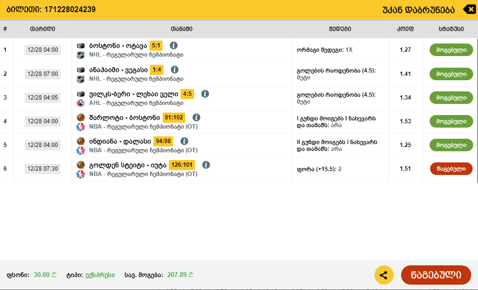Click ორმაგი შედეგი: 1X result
This screenshot has width=478, height=290.
[x=324, y=50]
